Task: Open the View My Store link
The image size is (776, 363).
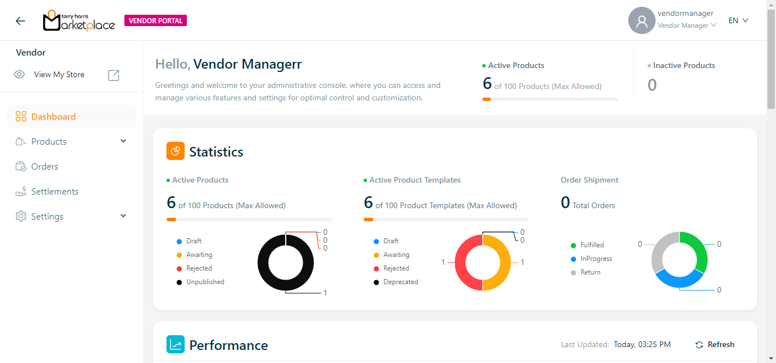Action: tap(59, 75)
